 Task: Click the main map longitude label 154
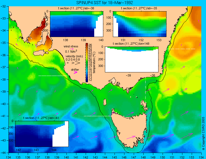pyautogui.click(x=201, y=157)
